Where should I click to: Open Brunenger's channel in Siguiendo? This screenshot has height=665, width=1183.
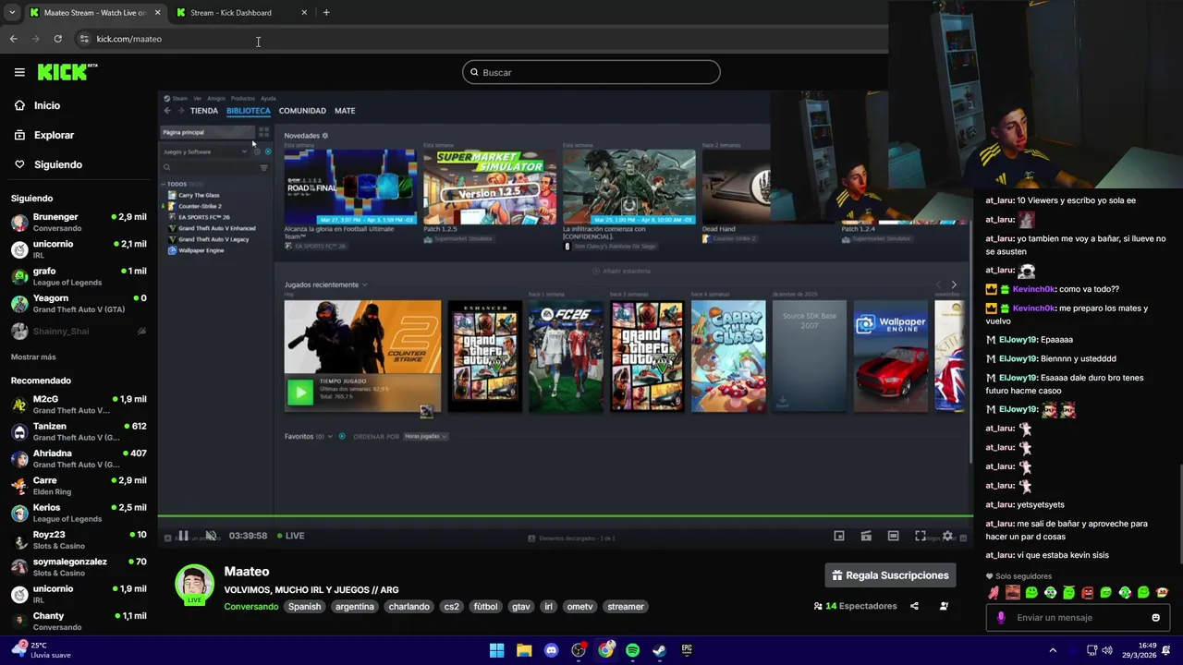[79, 223]
